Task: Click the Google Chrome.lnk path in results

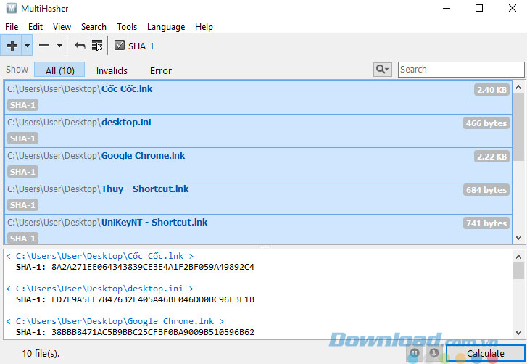Action: click(x=115, y=321)
